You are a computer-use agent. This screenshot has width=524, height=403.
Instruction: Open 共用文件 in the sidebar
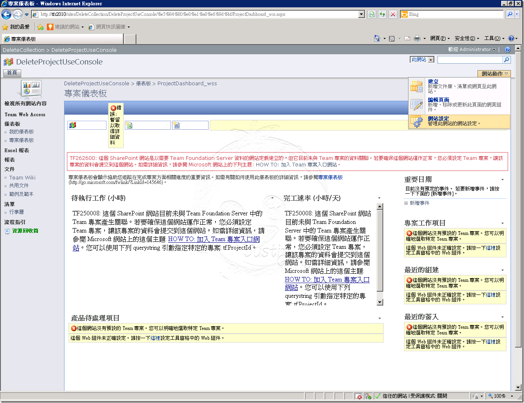(19, 186)
